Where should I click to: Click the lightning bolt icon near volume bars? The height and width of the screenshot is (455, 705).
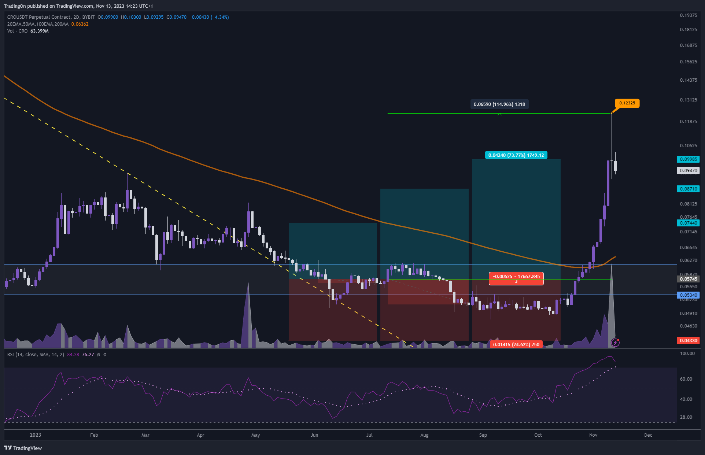(x=616, y=343)
